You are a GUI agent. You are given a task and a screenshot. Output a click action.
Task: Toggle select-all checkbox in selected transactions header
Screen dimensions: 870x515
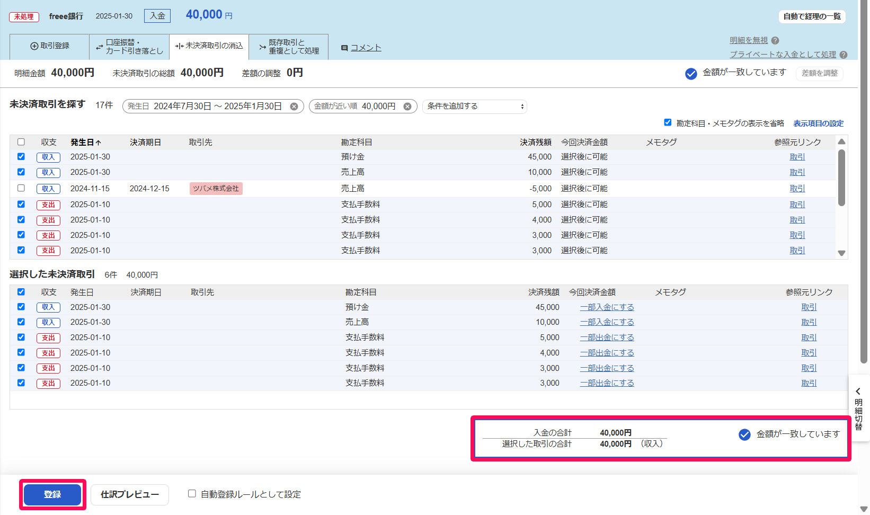(x=21, y=292)
